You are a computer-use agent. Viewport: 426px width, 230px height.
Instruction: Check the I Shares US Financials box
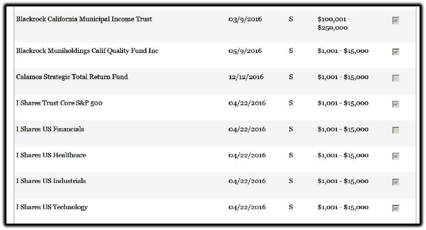click(x=396, y=130)
